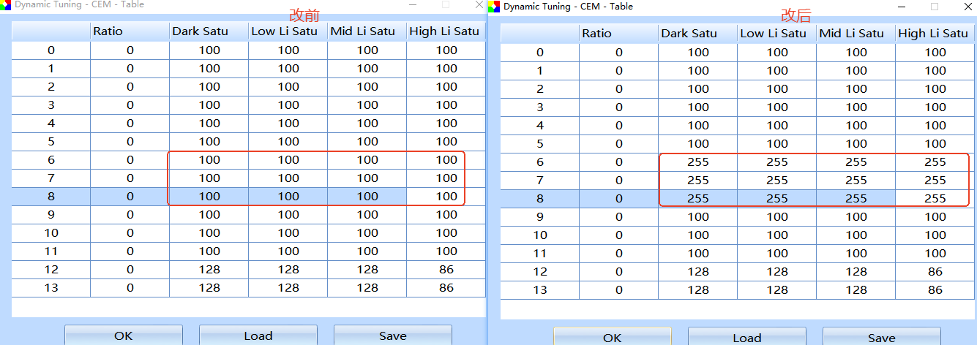Click Low Li Satu cell of row 4, right table
Screen dimensions: 977x345
coord(777,126)
